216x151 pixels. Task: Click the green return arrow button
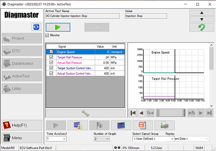(x=202, y=27)
